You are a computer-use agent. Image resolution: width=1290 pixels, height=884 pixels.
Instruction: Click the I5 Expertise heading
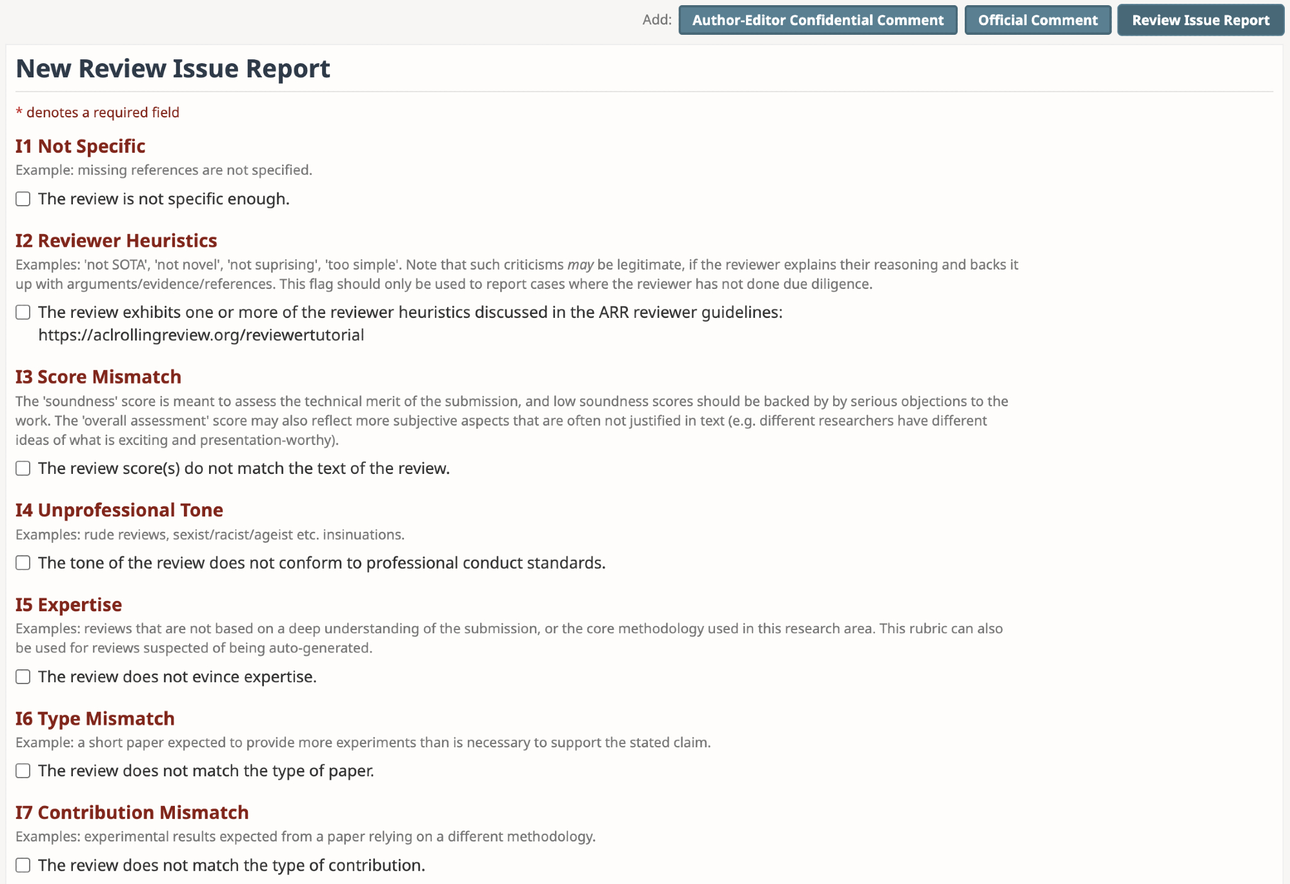point(68,605)
